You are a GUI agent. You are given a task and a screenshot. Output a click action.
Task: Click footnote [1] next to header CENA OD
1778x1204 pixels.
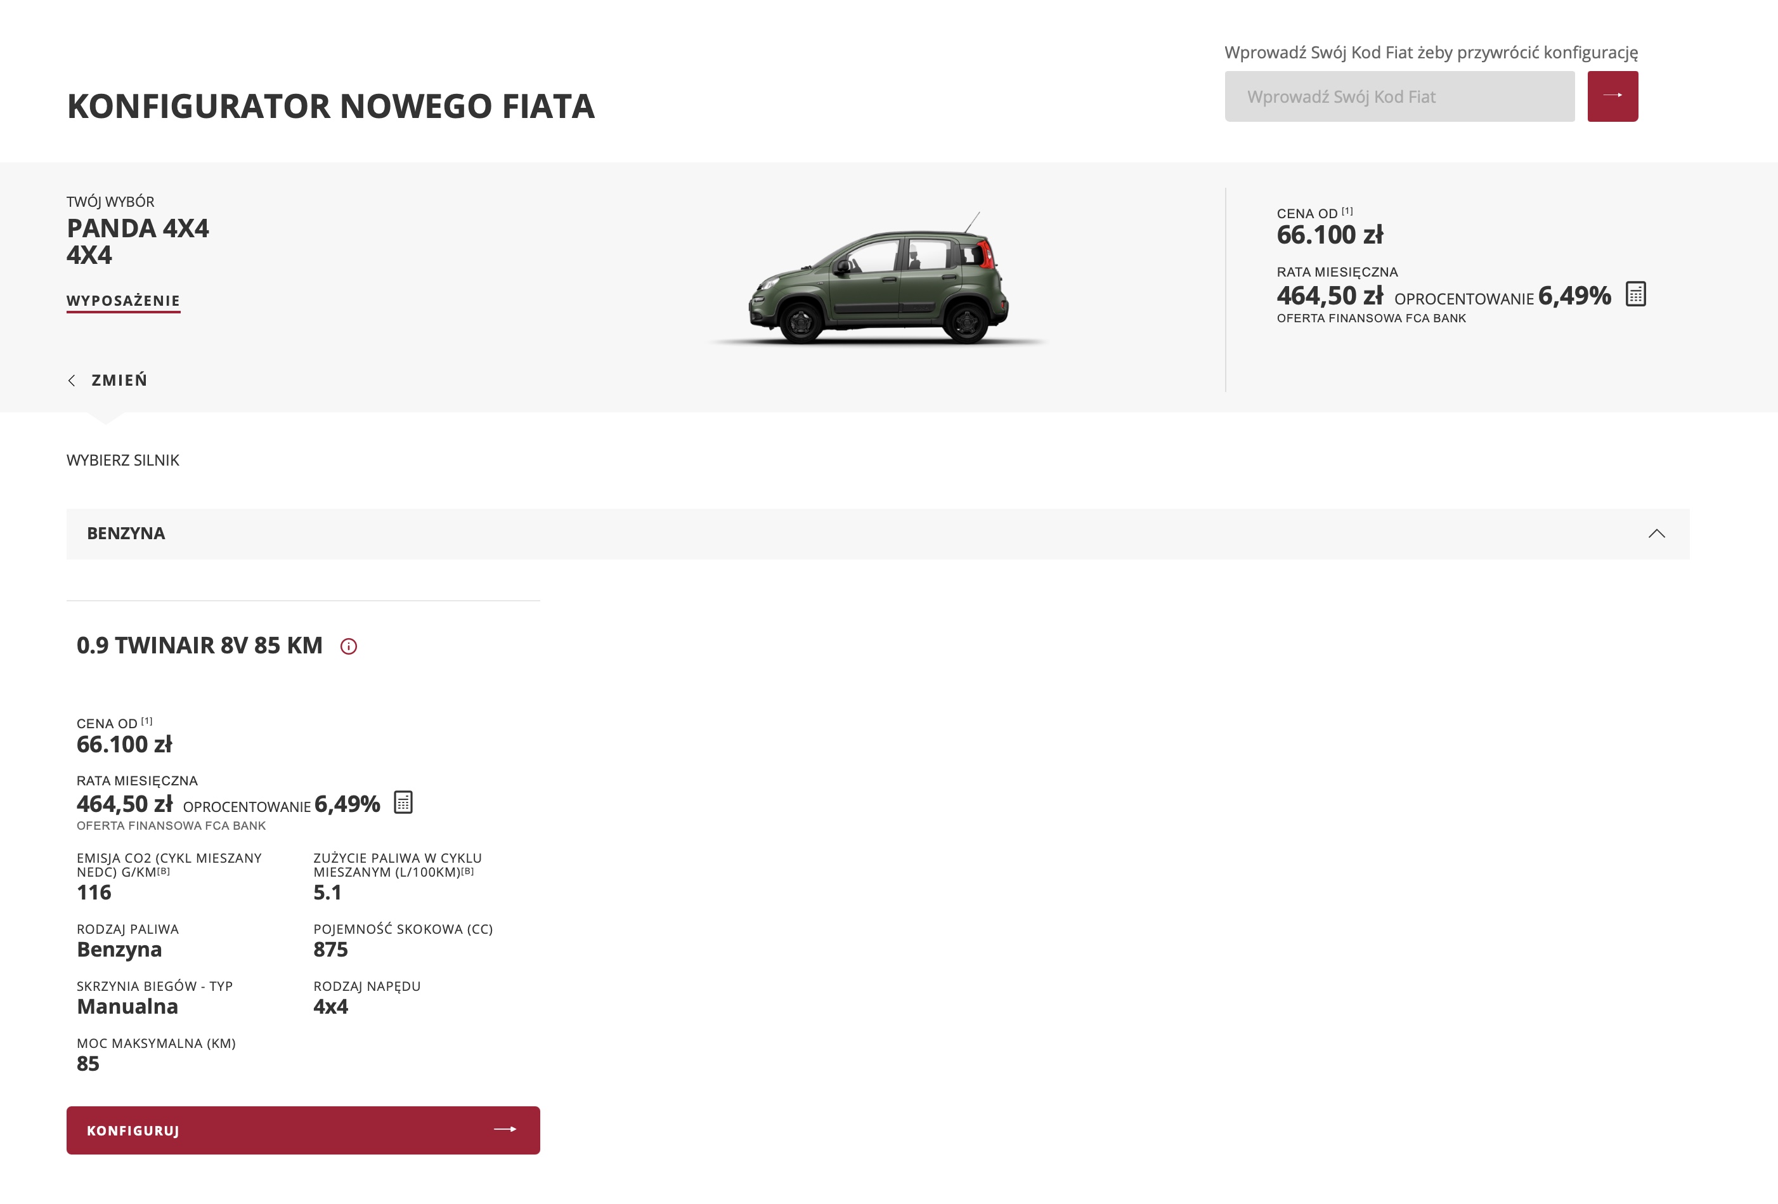tap(1347, 211)
